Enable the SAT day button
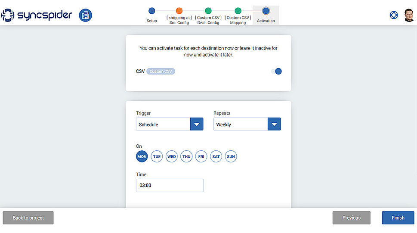417x233 pixels. [x=216, y=157]
